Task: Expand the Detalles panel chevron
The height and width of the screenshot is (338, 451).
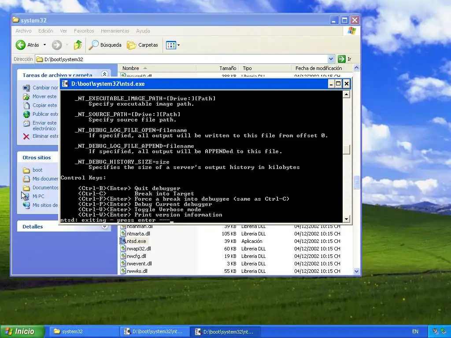Action: 104,227
